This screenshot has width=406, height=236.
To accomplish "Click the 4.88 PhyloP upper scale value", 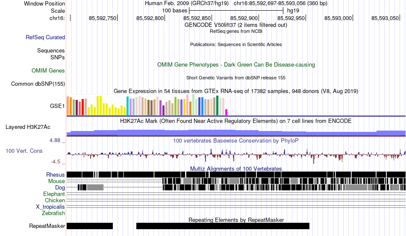I will [x=55, y=140].
